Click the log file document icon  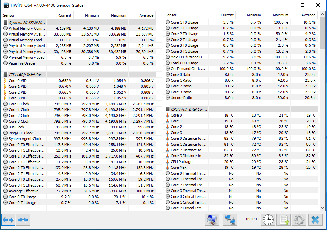[284, 220]
